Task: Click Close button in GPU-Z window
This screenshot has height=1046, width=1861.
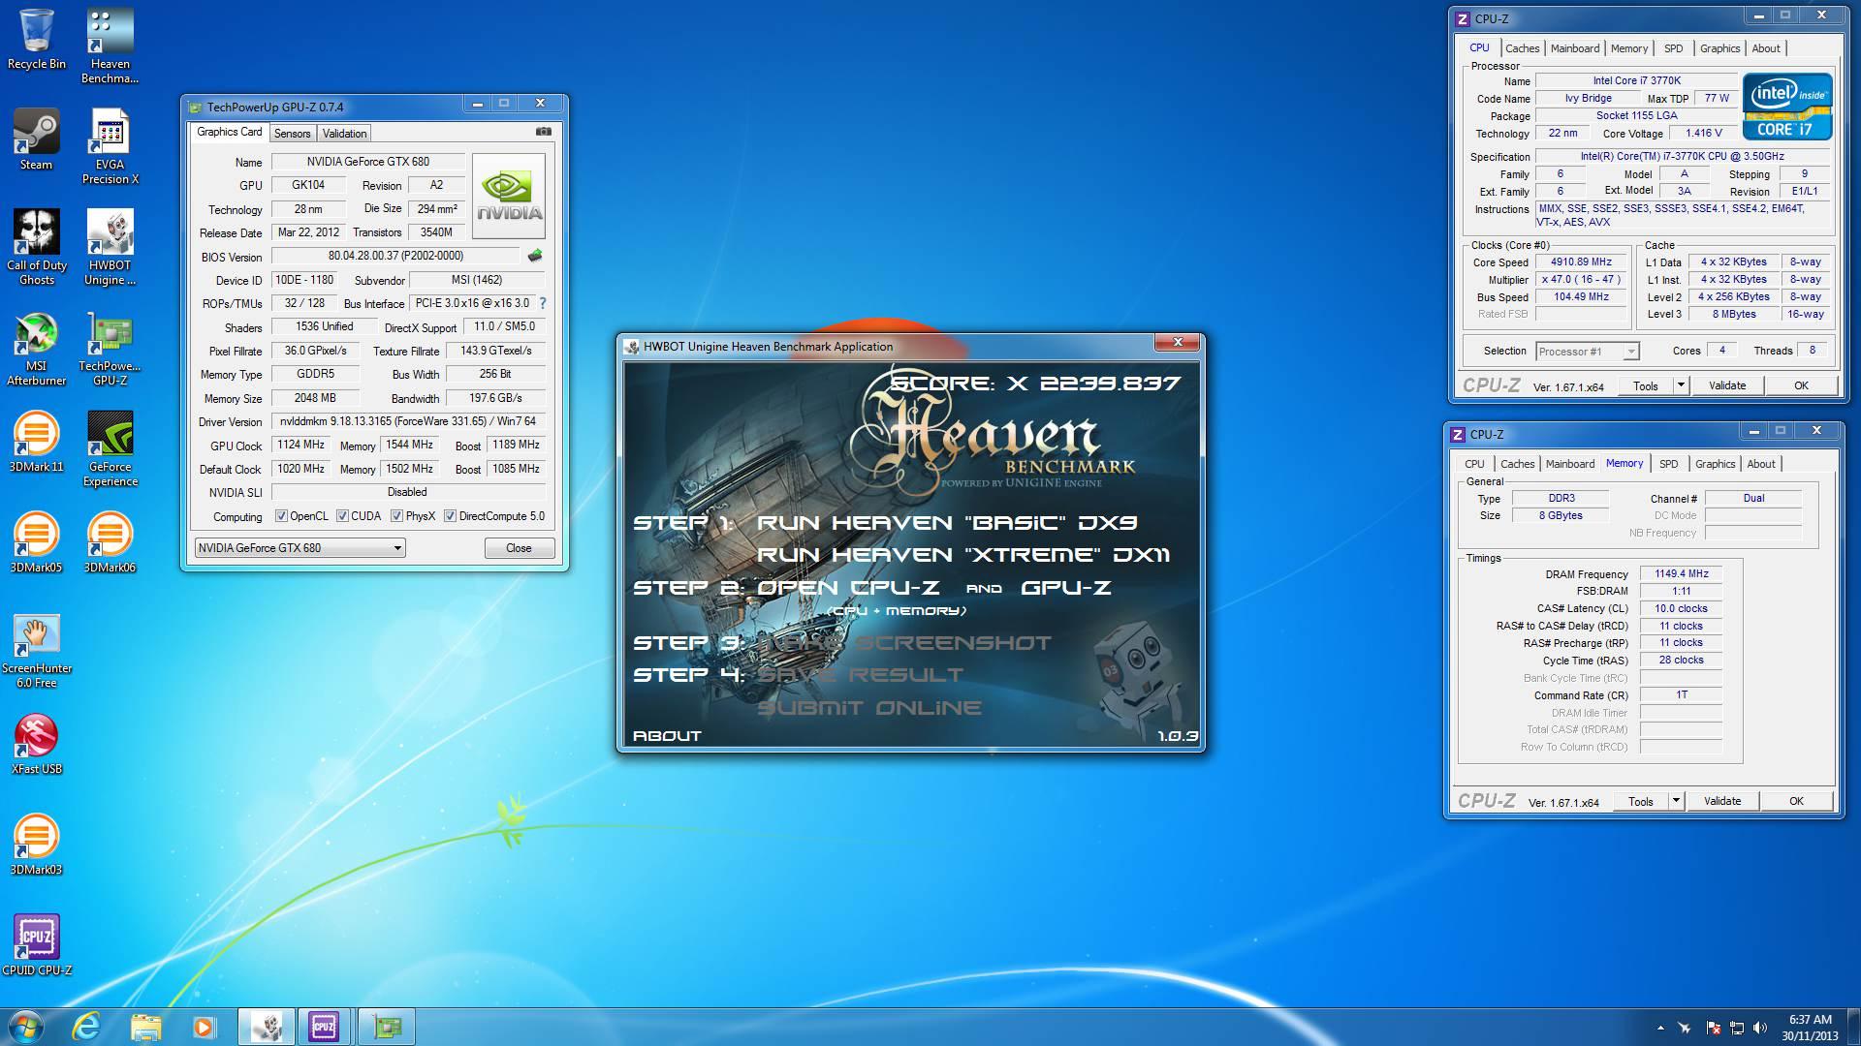Action: (x=519, y=548)
